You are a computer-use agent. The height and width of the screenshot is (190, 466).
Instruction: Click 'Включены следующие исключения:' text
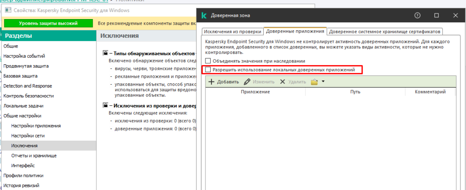(x=148, y=113)
